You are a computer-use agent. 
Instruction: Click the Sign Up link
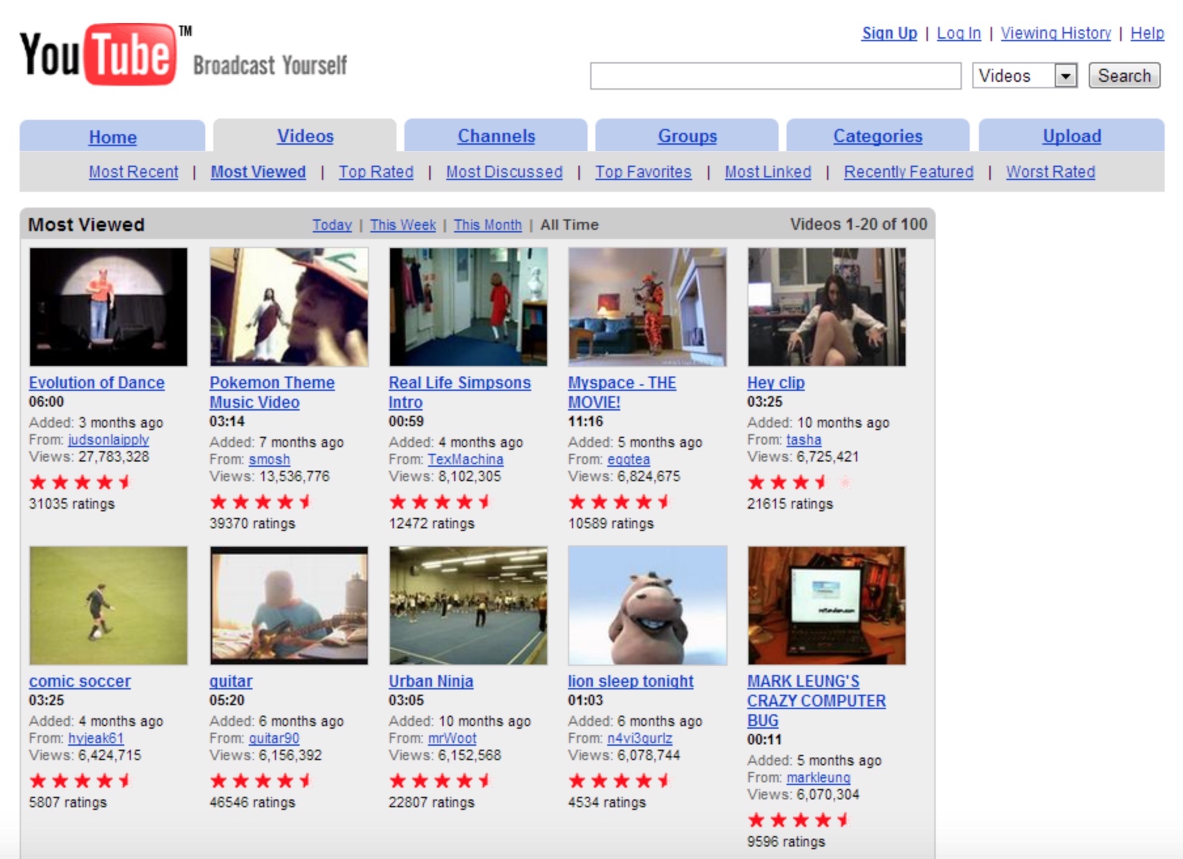[x=889, y=33]
